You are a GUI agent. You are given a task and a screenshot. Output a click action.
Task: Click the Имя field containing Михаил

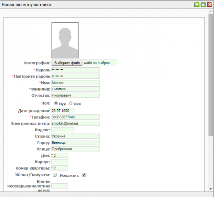75,83
